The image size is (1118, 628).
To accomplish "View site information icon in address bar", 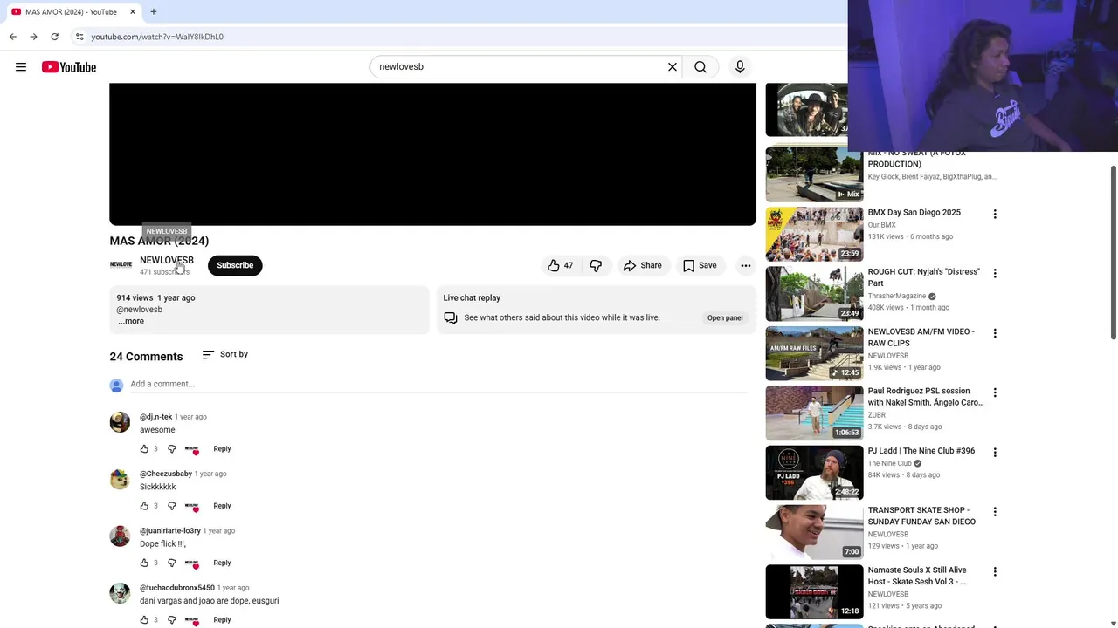I will pos(79,37).
